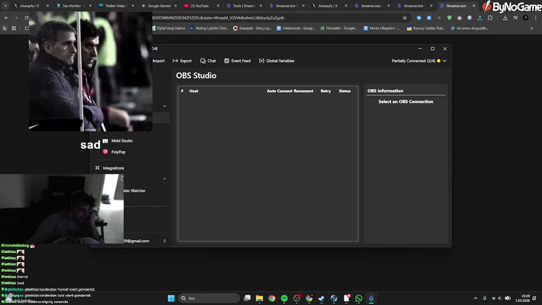Open Steam from the taskbar

coord(321,298)
